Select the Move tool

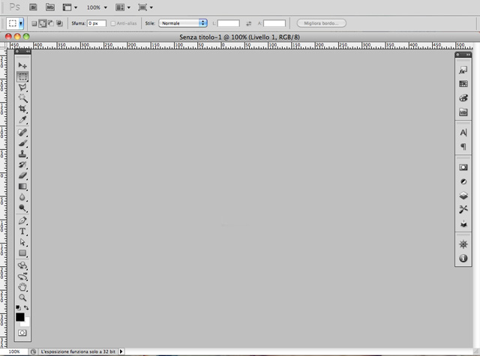(x=22, y=66)
